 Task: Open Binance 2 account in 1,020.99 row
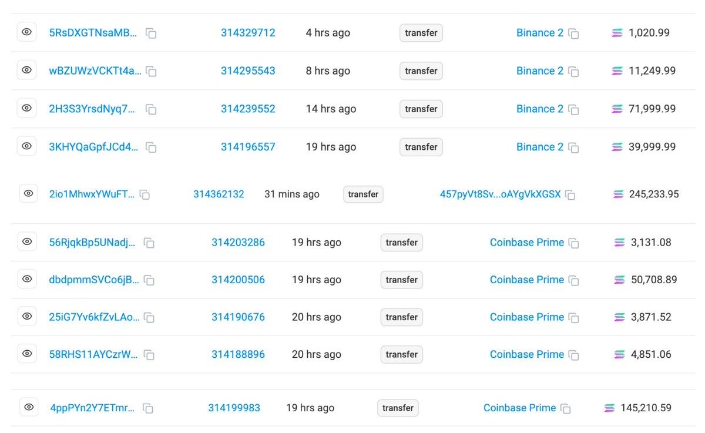(x=540, y=33)
